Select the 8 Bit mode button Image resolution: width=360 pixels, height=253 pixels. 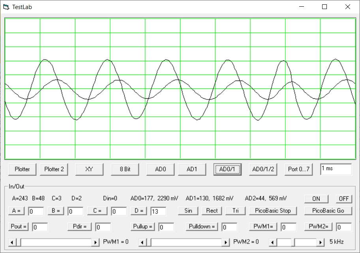125,169
